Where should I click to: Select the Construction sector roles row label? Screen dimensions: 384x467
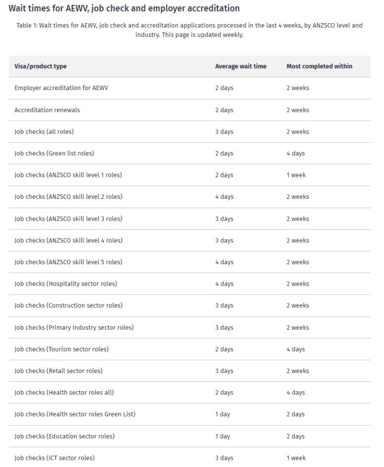point(69,305)
